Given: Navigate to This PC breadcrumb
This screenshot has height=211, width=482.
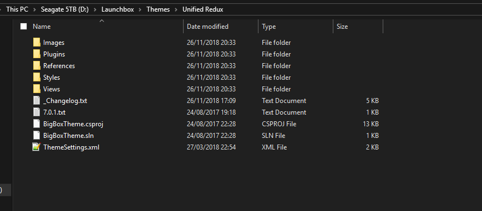Looking at the screenshot, I should (x=17, y=9).
